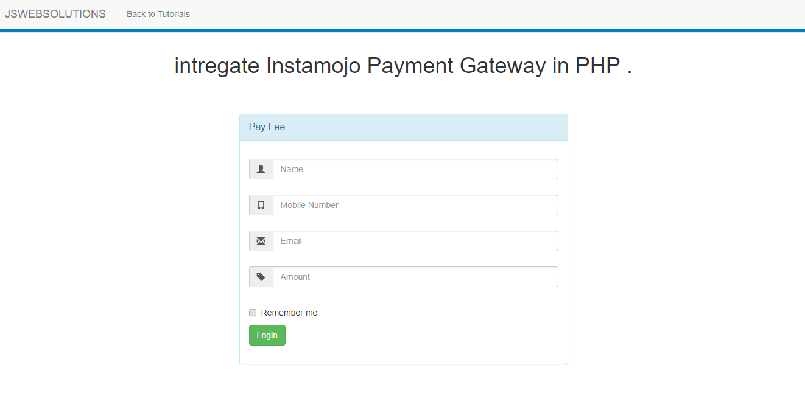805x396 pixels.
Task: Focus the Name input field
Action: coord(415,169)
